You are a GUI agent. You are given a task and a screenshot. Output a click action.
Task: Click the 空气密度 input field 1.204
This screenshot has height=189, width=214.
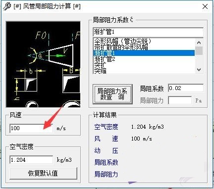pos(31,160)
